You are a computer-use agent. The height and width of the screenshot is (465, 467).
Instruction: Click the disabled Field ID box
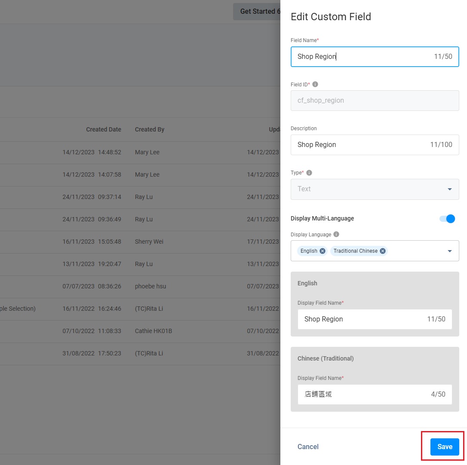coord(375,101)
